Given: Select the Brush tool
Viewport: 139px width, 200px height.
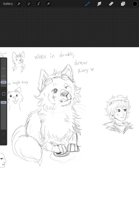Looking at the screenshot, I should click(87, 4).
